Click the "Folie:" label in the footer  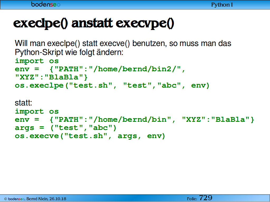coord(192,199)
